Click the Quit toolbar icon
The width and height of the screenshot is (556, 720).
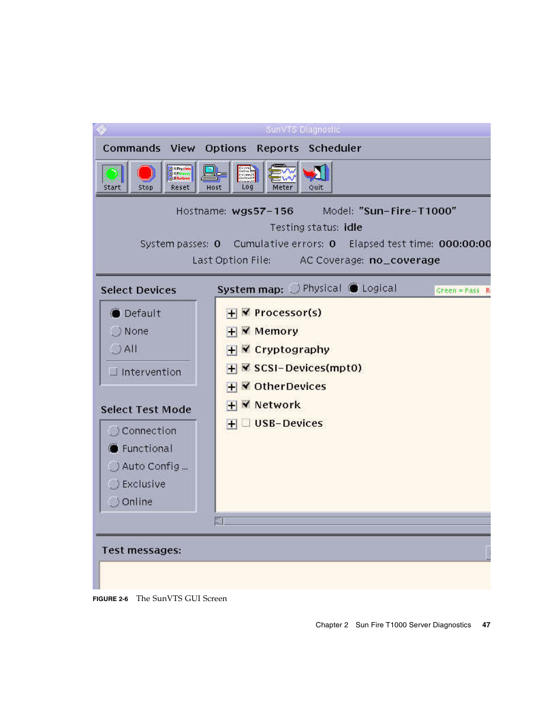316,177
